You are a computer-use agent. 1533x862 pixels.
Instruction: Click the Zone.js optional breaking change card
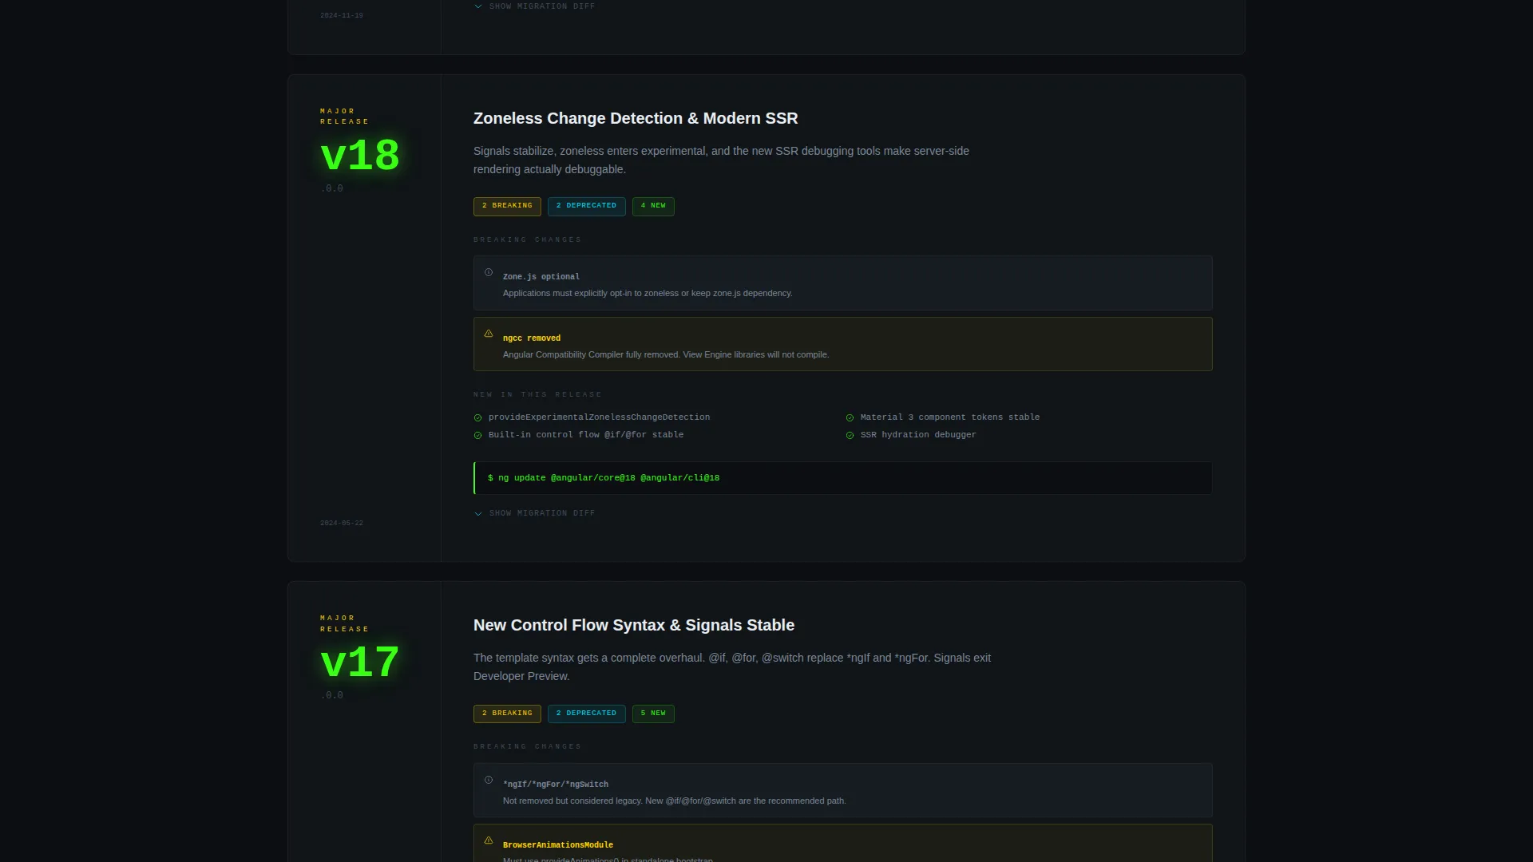point(842,283)
